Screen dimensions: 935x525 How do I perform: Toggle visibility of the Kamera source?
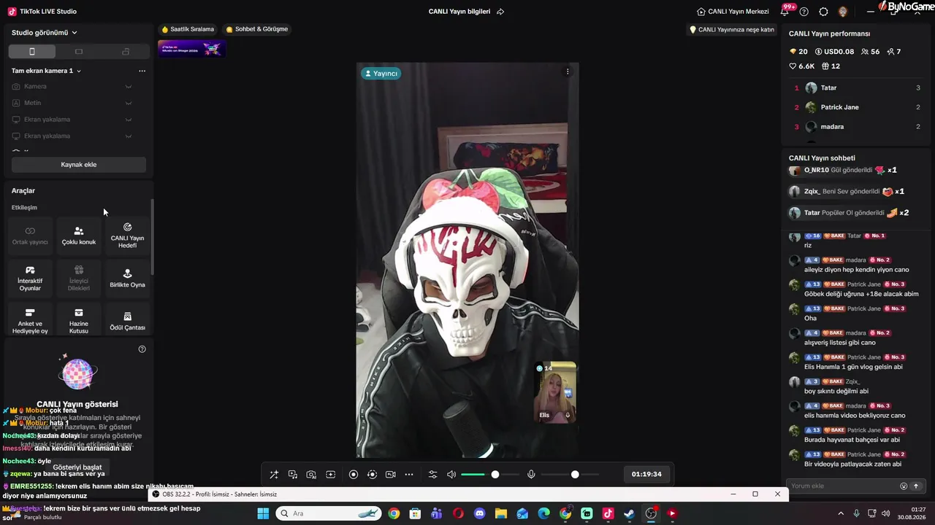point(129,87)
